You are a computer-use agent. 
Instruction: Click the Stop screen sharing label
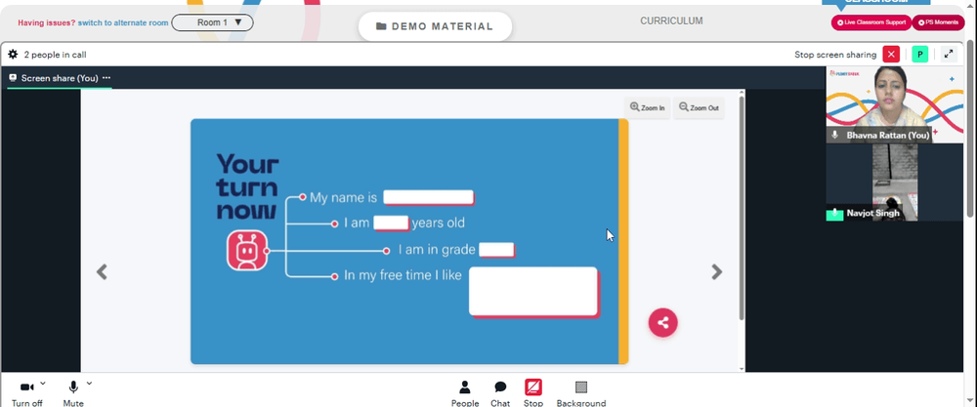click(835, 55)
